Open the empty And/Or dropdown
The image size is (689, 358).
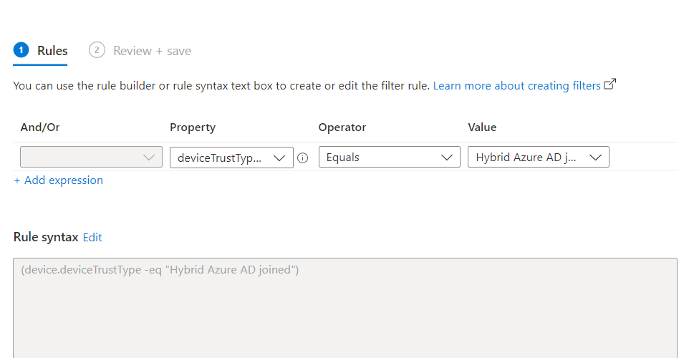pos(92,157)
